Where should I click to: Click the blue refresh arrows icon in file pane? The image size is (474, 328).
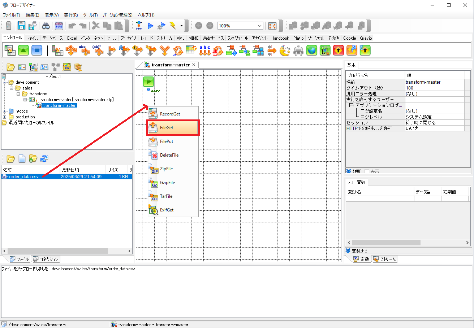tap(44, 158)
